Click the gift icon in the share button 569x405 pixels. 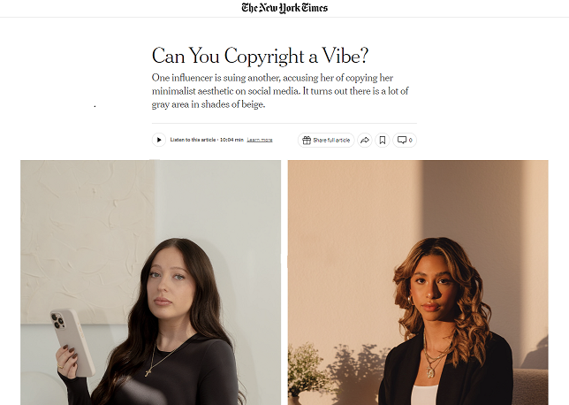307,141
